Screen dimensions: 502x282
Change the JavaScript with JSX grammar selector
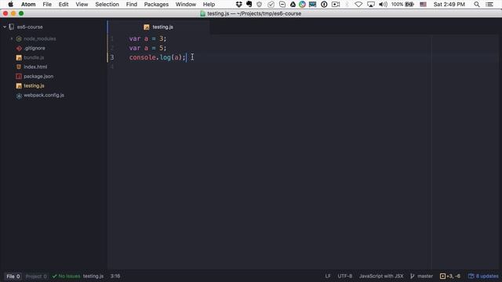[381, 277]
